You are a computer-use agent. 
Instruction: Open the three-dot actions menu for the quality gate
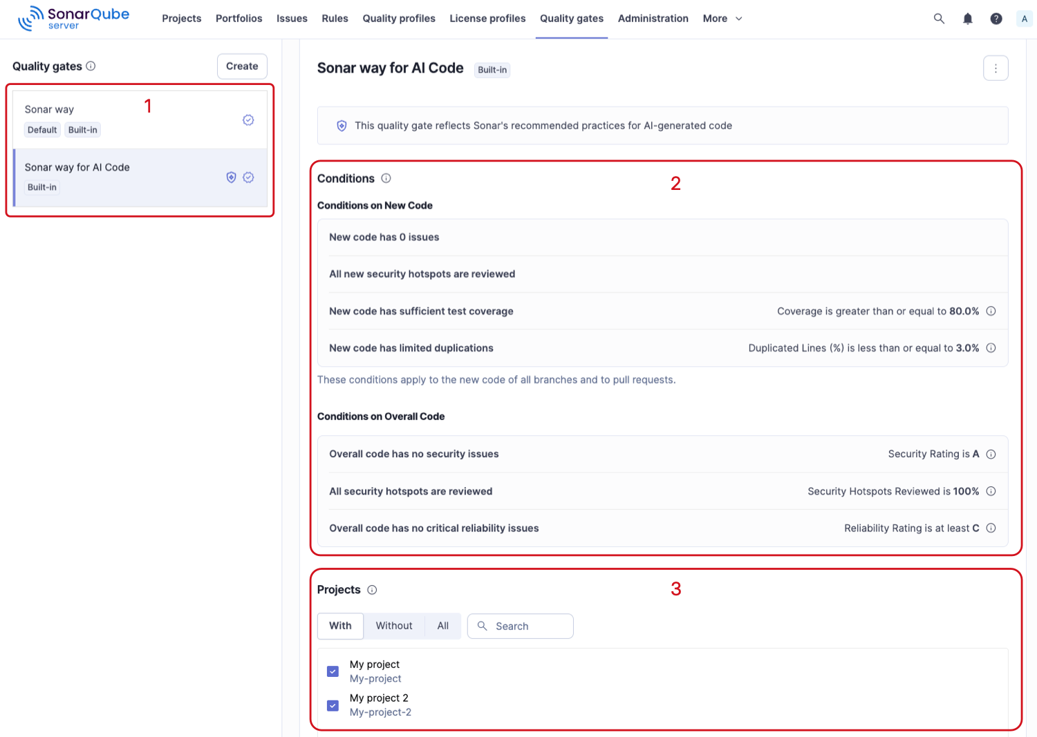point(996,68)
